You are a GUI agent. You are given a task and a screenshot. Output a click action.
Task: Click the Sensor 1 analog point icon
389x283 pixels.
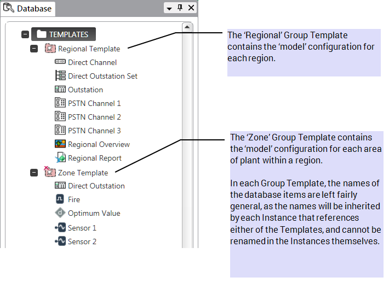pyautogui.click(x=60, y=228)
